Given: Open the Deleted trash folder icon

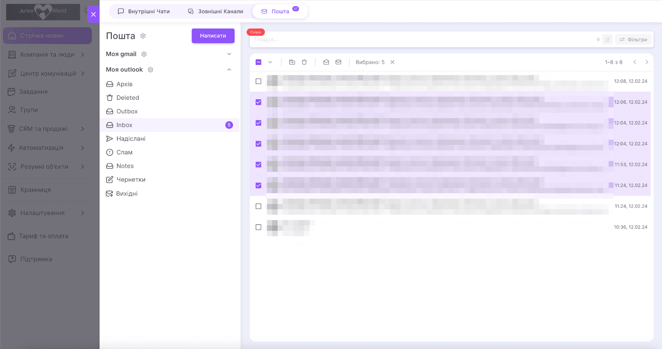Looking at the screenshot, I should (110, 98).
